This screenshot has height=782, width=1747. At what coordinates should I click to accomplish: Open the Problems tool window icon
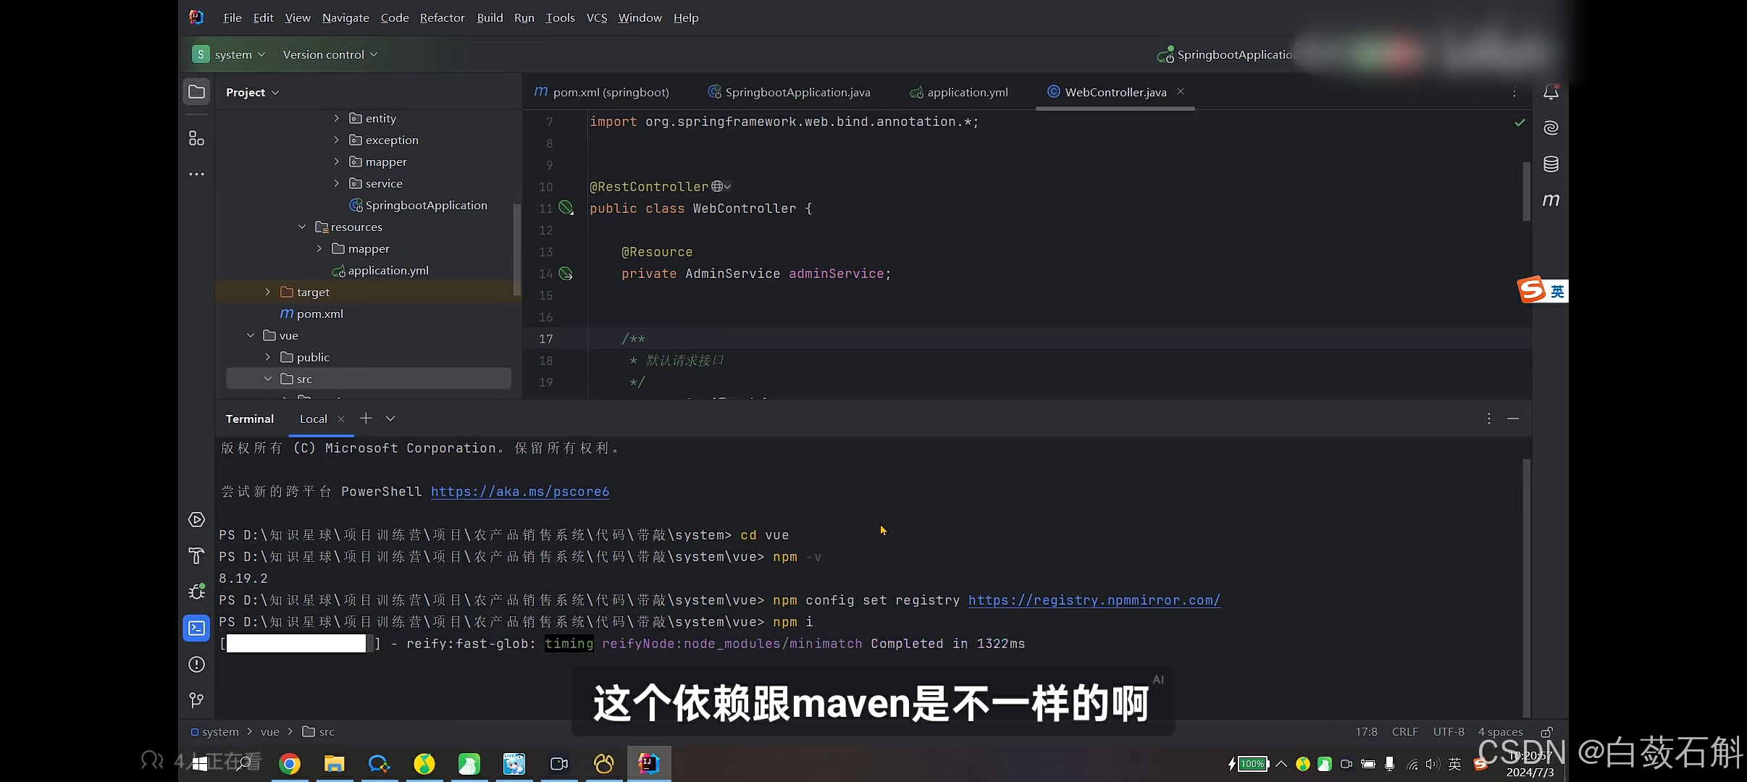coord(196,664)
